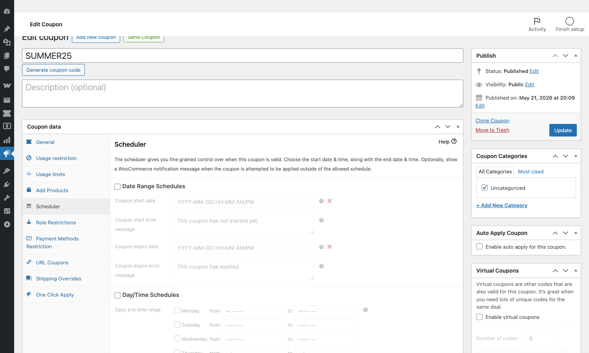Collapse the Publish panel triangle toggle

(576, 56)
